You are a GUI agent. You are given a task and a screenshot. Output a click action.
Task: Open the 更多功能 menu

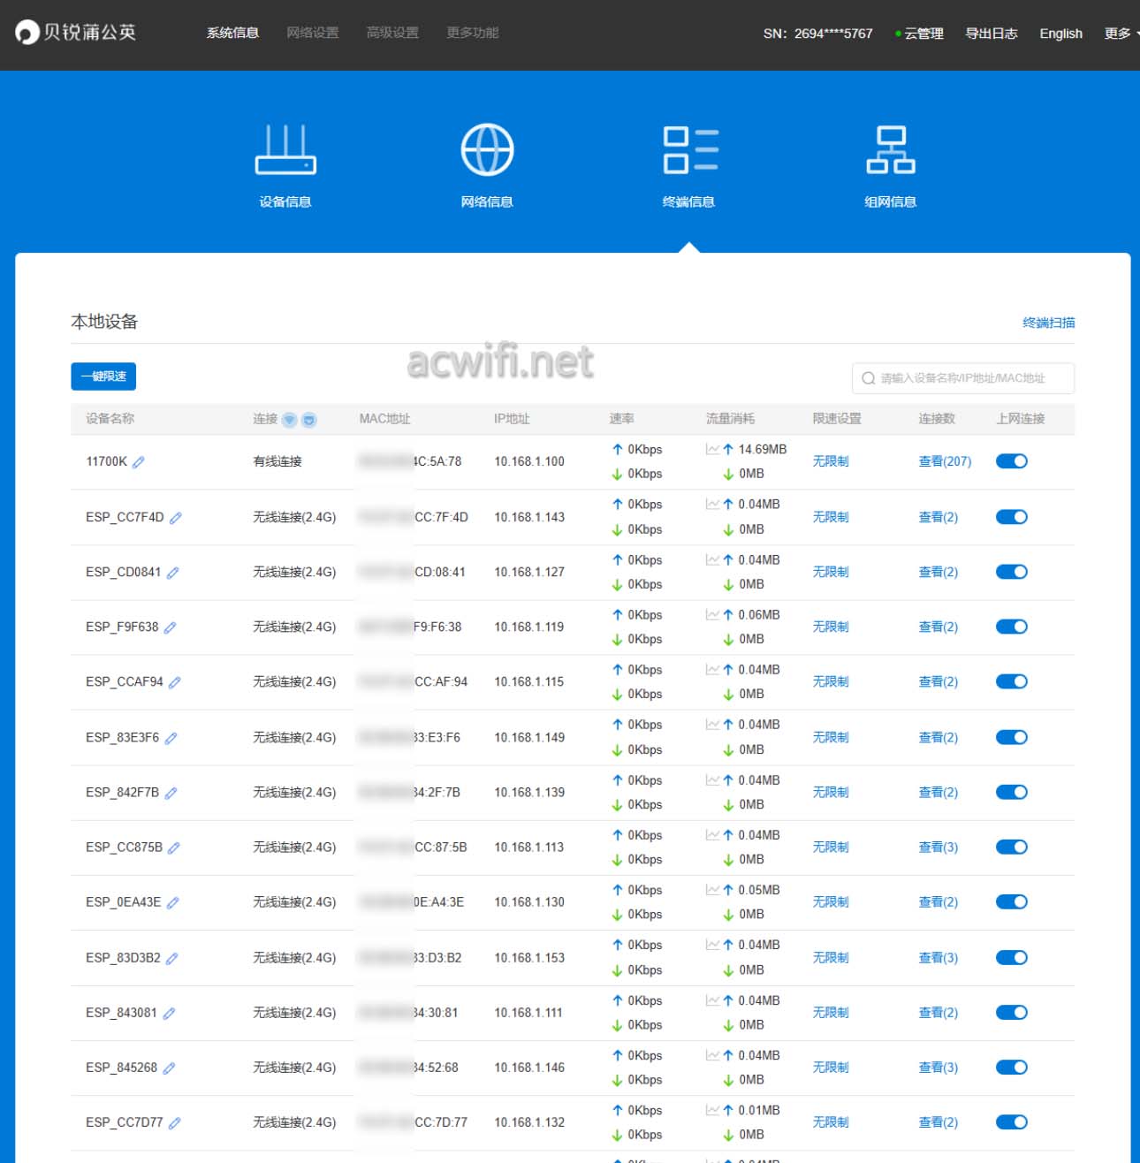tap(473, 33)
